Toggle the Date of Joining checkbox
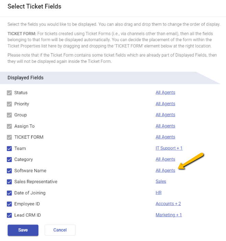226x241 pixels. pos(9,193)
